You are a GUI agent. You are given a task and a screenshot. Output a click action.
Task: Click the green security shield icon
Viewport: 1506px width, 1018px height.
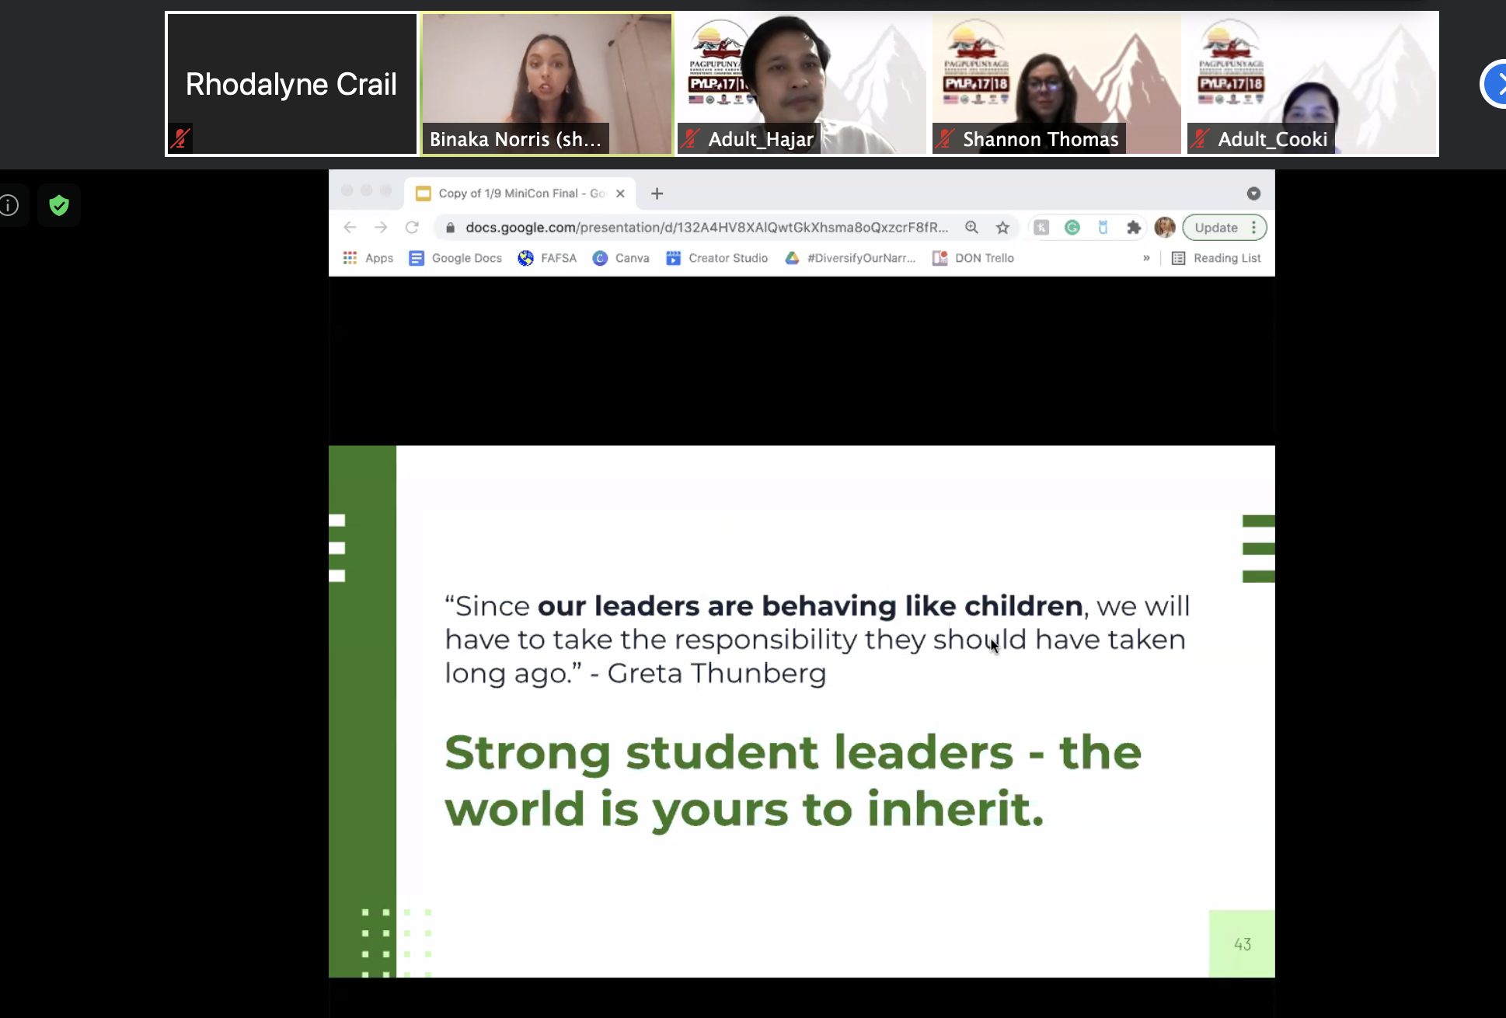pos(59,205)
